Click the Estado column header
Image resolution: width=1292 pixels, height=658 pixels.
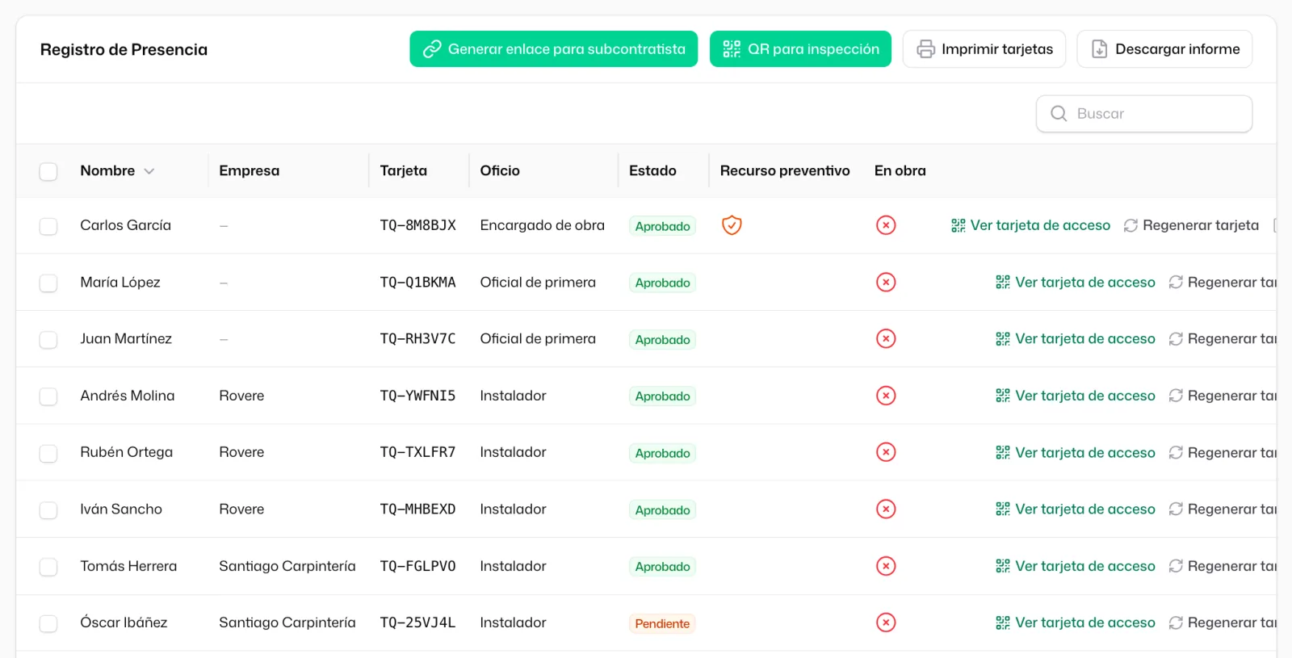[x=652, y=170]
